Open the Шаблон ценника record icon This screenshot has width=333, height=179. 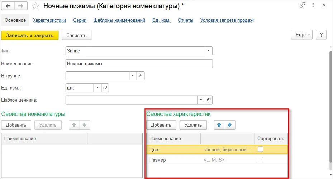coord(209,100)
